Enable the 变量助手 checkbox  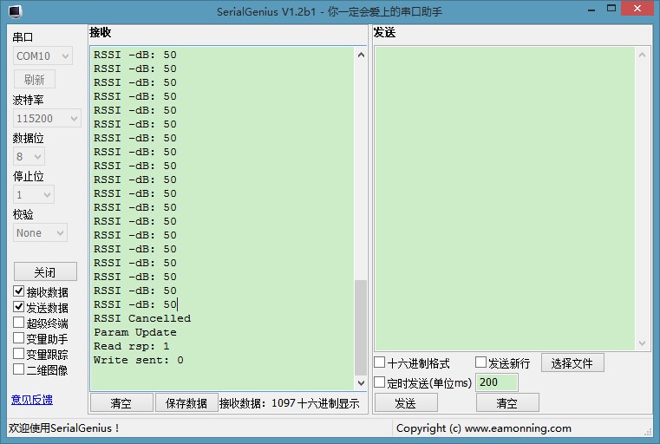click(18, 338)
